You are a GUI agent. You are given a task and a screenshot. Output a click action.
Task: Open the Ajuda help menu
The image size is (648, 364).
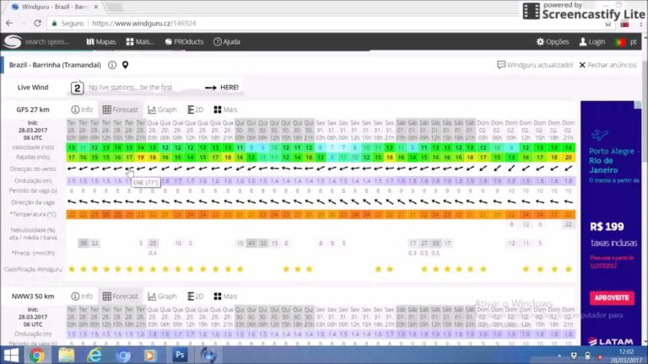(227, 41)
